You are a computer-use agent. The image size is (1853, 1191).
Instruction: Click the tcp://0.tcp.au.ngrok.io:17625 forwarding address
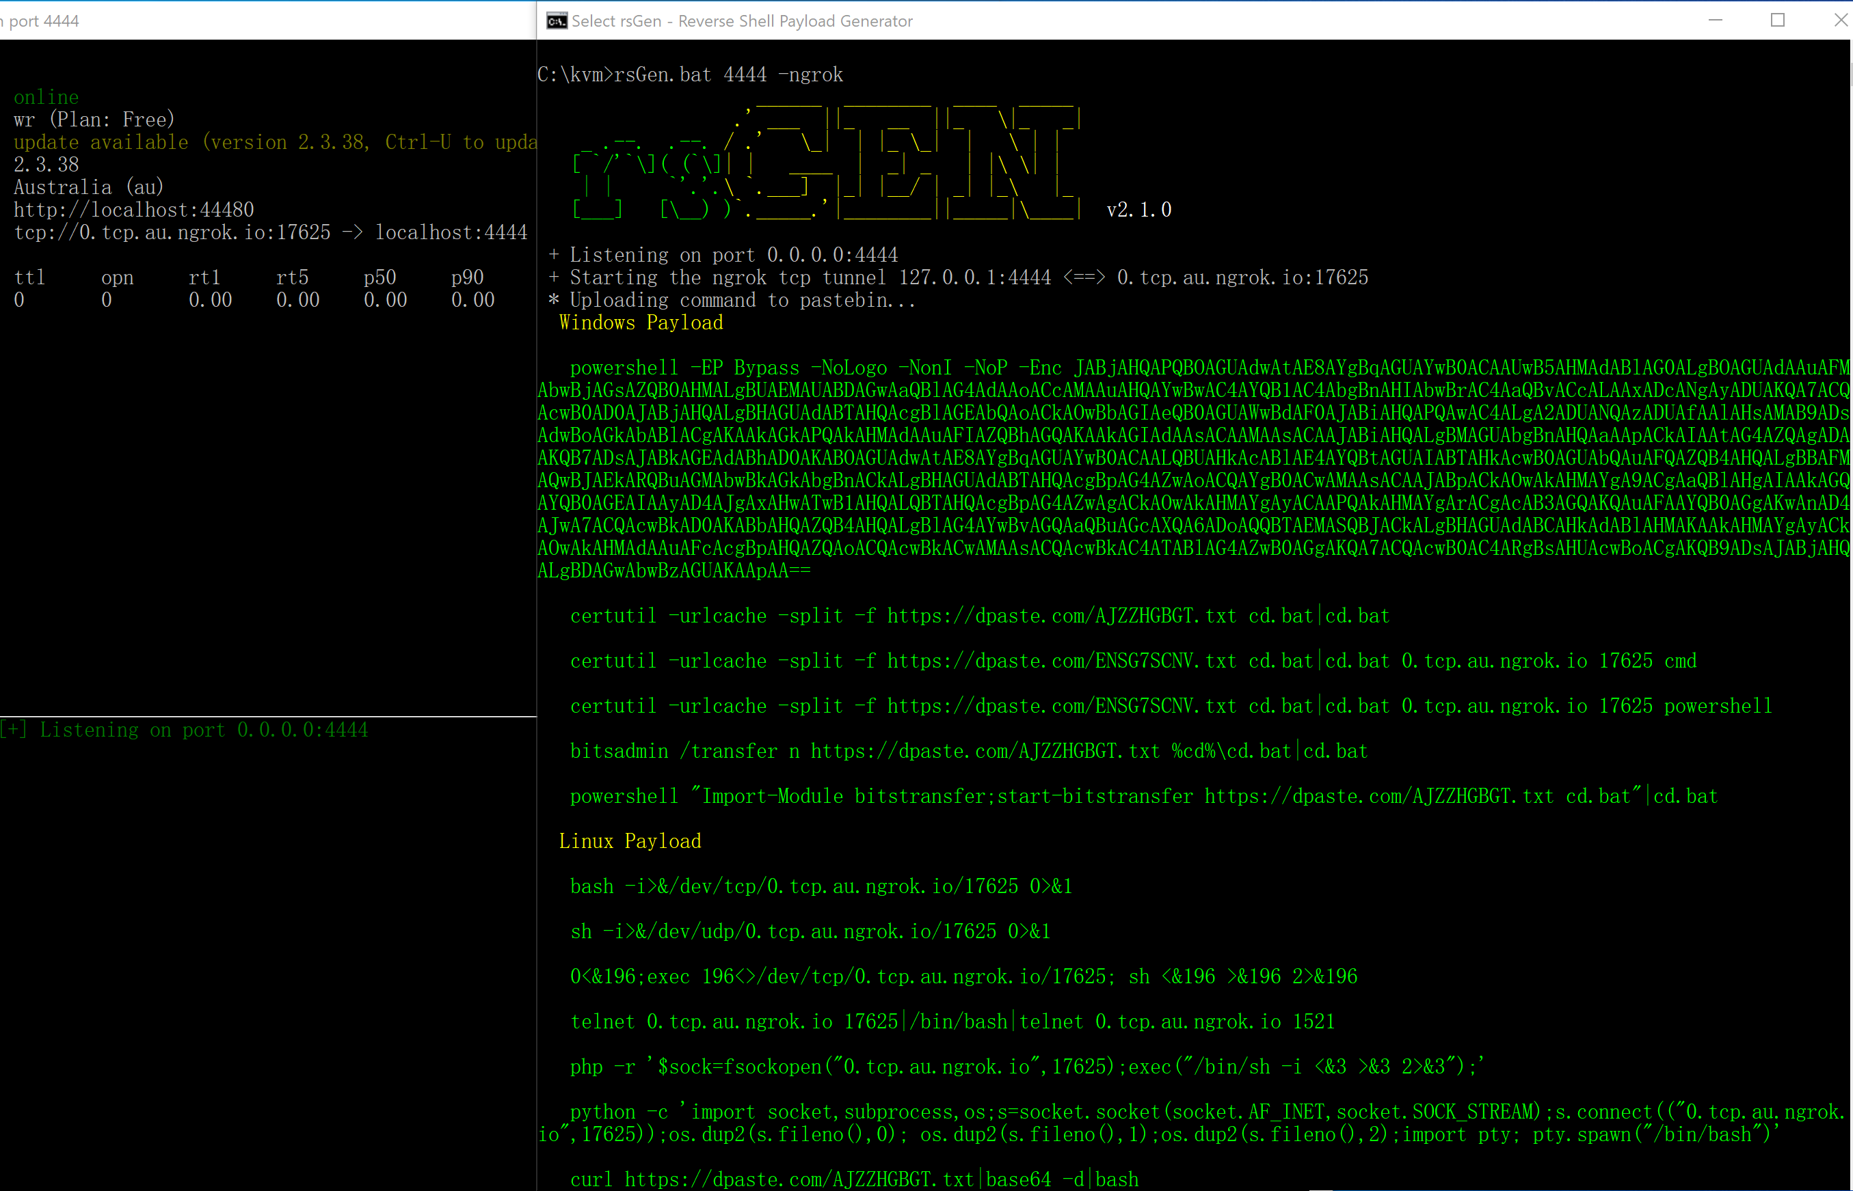172,232
